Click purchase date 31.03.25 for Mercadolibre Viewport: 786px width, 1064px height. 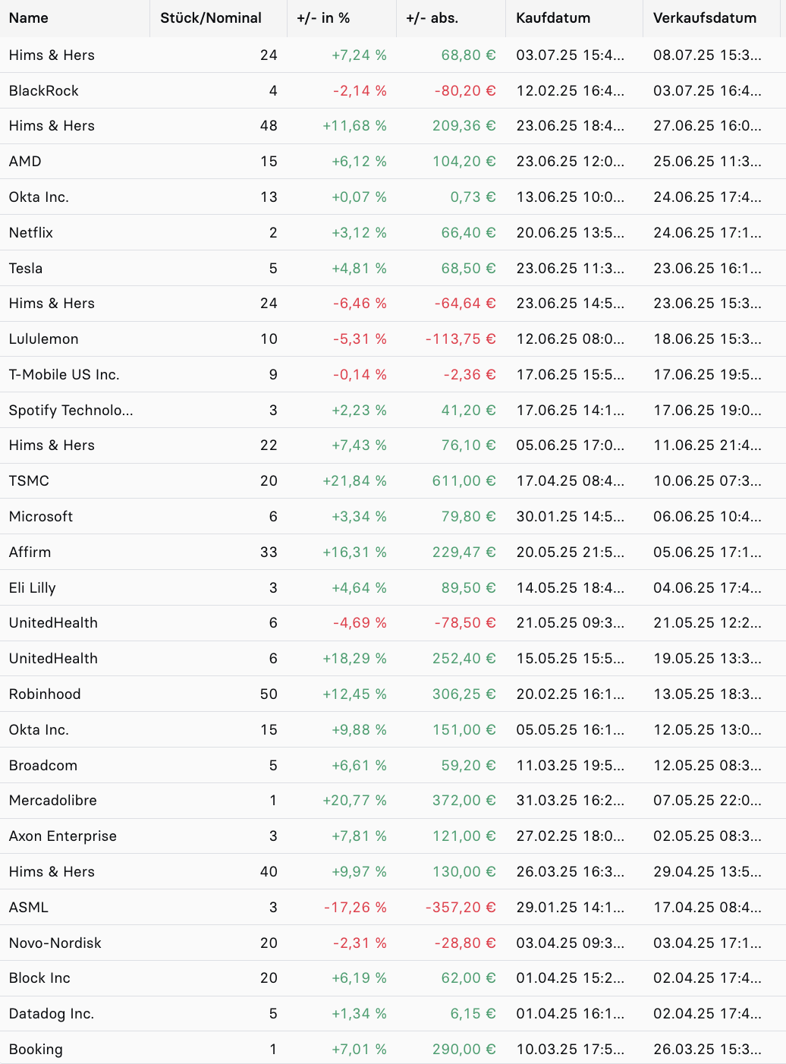[x=571, y=801]
